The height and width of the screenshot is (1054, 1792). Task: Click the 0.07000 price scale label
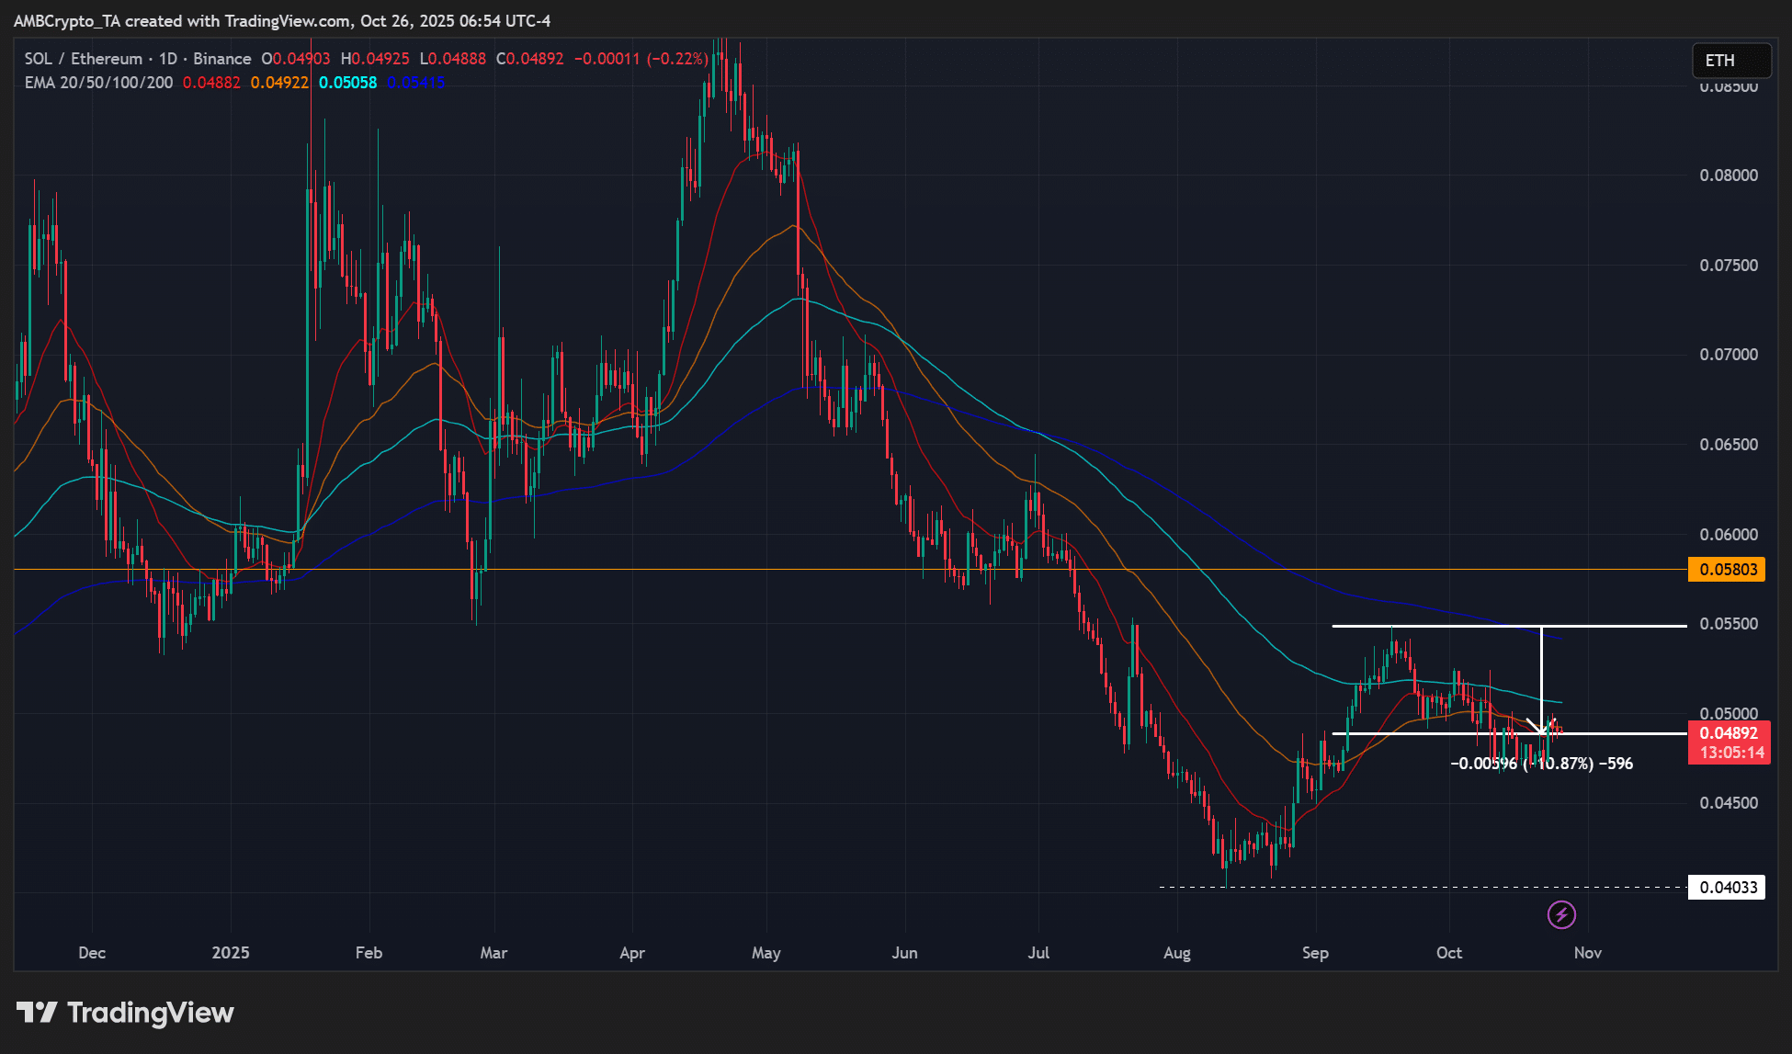point(1728,355)
